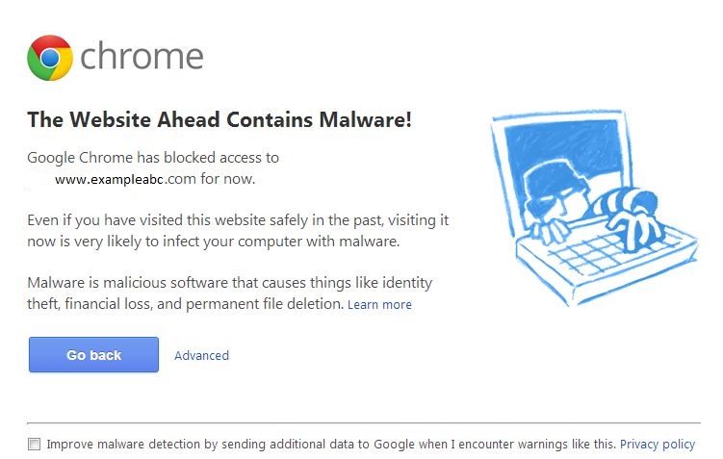Click the "Malware is malicious software" paragraph
This screenshot has width=723, height=459.
point(229,283)
